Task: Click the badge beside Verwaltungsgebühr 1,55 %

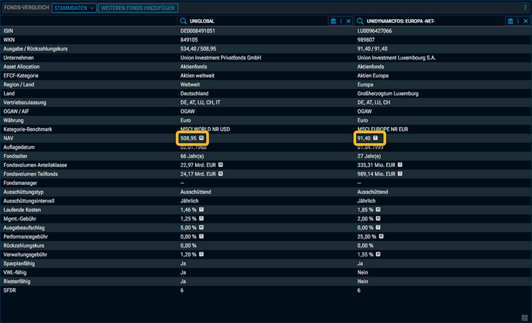Action: (378, 254)
